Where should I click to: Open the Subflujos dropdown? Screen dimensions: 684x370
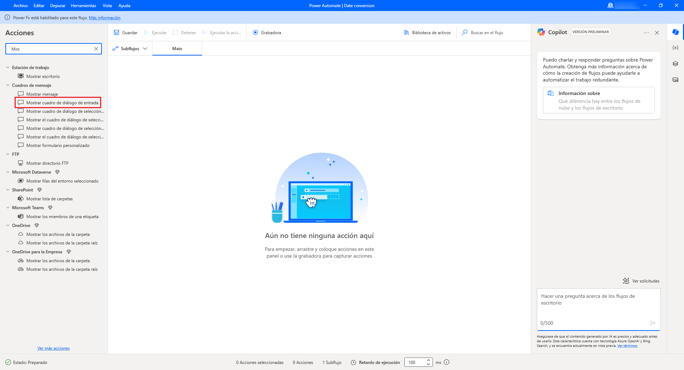130,49
